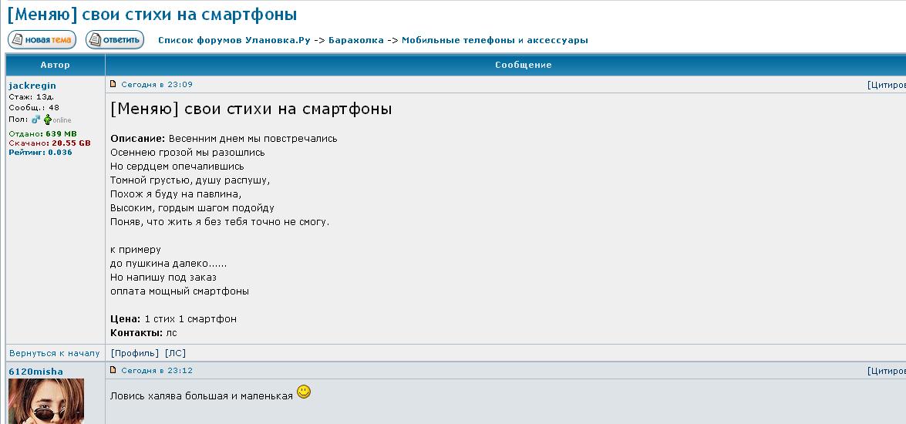Click jackregin's green online status icon
This screenshot has width=906, height=424.
coord(47,119)
